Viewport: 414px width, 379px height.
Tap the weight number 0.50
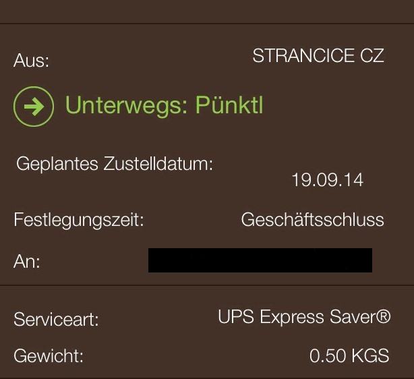point(328,355)
